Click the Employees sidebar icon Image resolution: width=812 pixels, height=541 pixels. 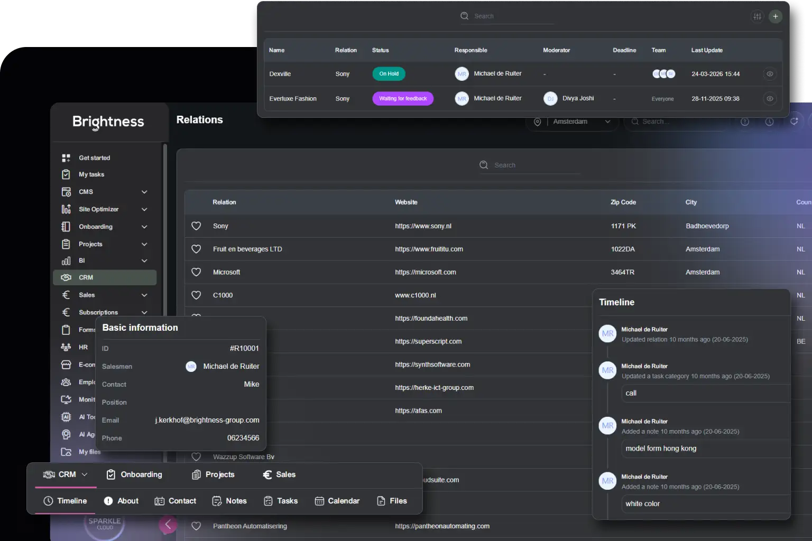[x=66, y=382]
